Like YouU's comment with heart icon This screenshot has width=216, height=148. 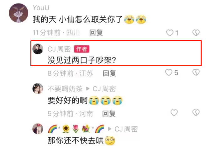coord(170,33)
